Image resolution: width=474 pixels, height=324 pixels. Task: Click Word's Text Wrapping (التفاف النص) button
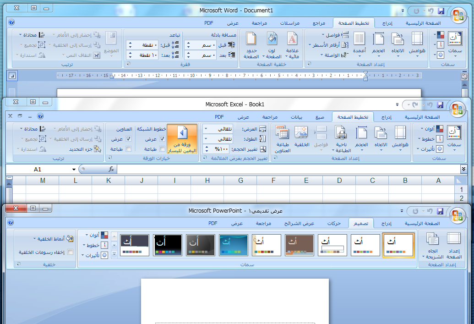(x=82, y=55)
